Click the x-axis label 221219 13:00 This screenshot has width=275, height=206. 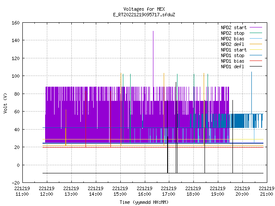pos(71,191)
